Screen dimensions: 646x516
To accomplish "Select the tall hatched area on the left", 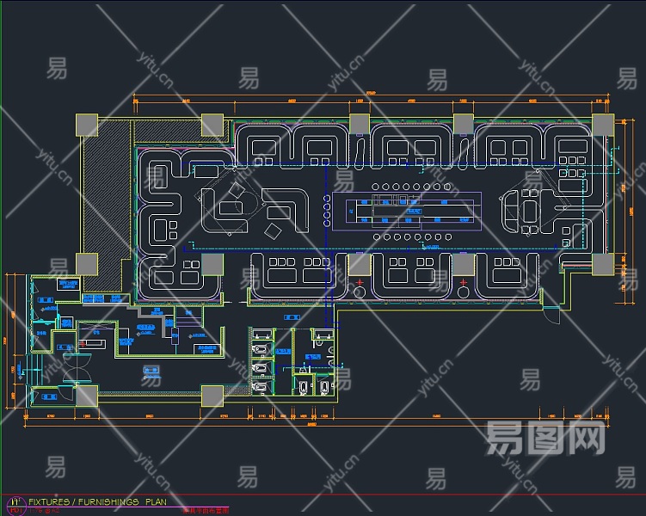I will coord(107,206).
